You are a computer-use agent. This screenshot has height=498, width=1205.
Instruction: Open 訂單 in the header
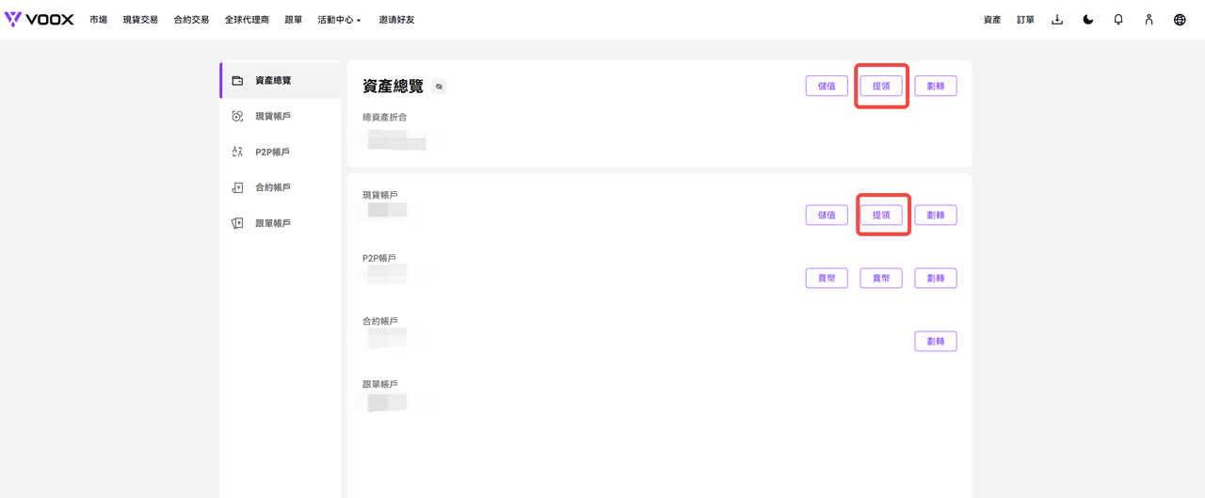click(x=1025, y=20)
